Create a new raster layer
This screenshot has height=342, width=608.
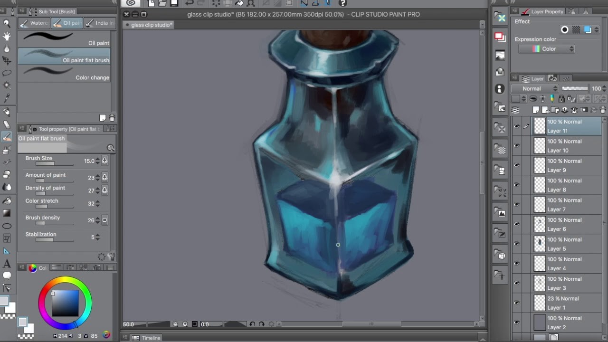(x=536, y=110)
